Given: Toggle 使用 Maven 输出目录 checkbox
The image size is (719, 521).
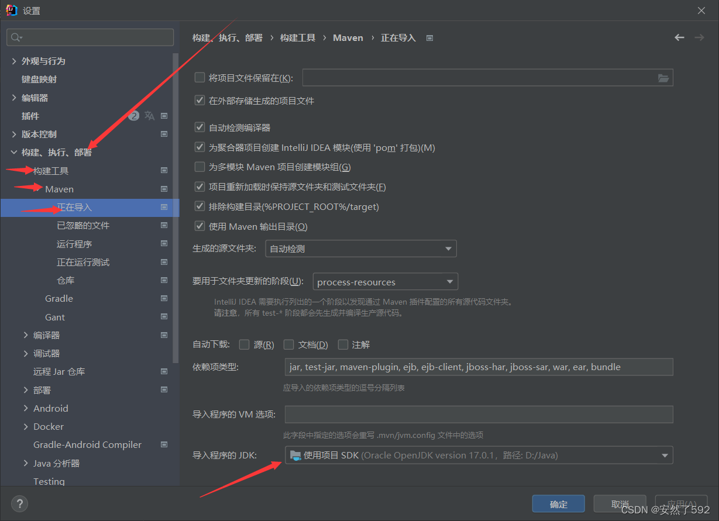Looking at the screenshot, I should 199,226.
